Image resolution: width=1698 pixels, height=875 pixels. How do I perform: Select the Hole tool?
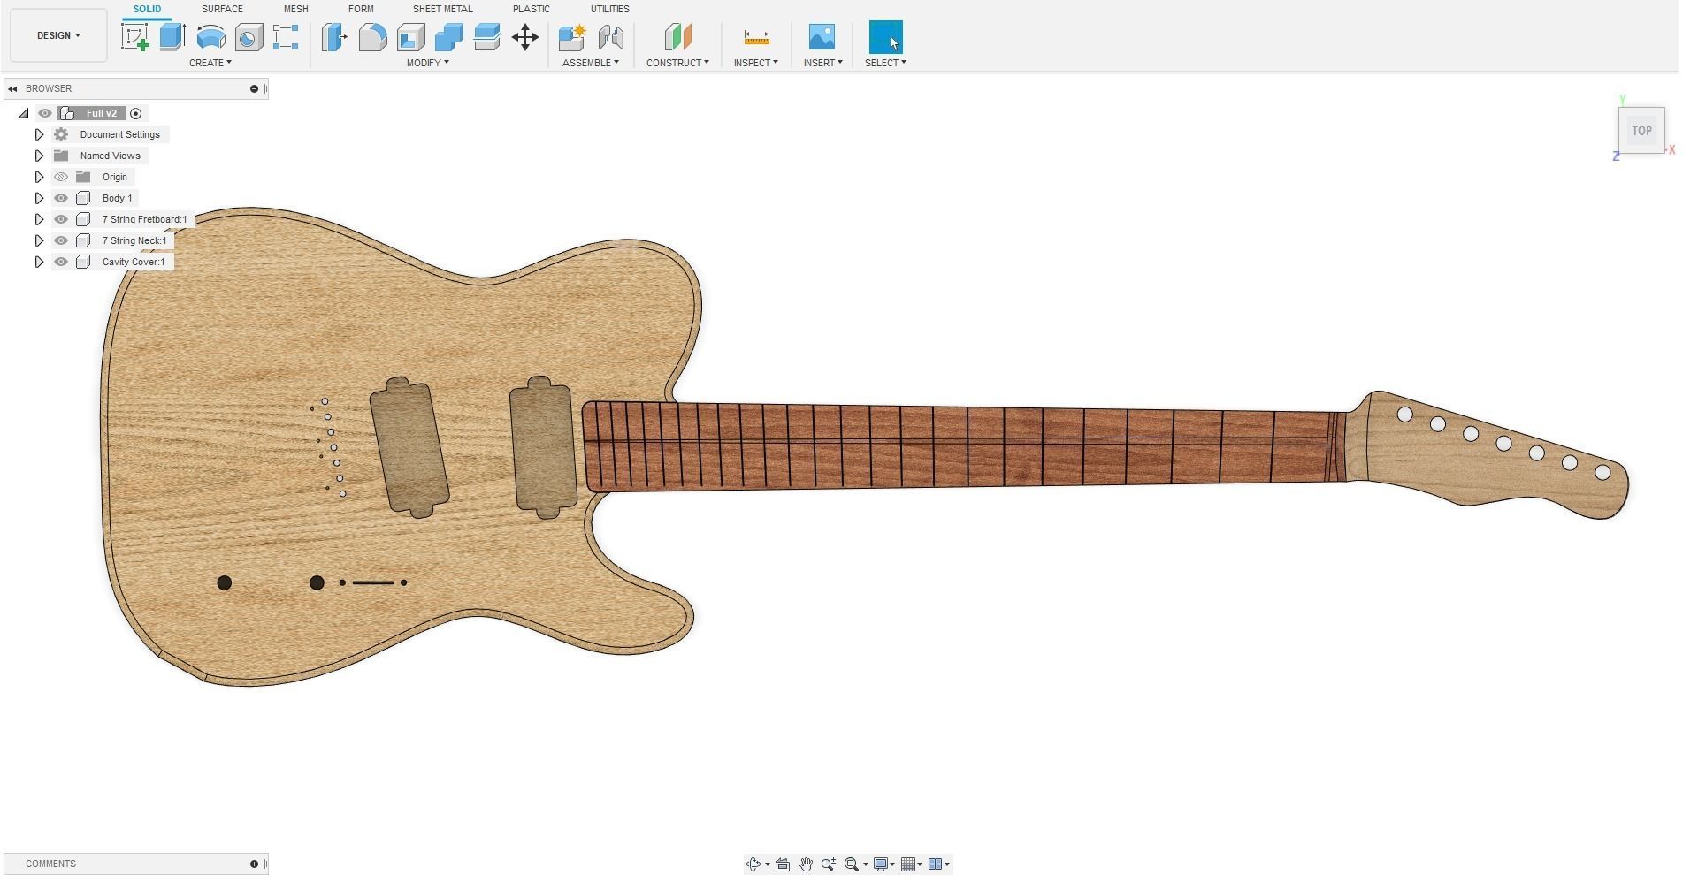point(249,37)
